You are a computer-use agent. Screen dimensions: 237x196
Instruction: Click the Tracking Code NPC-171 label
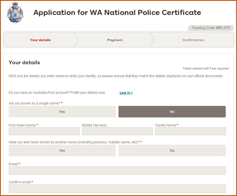pos(211,28)
